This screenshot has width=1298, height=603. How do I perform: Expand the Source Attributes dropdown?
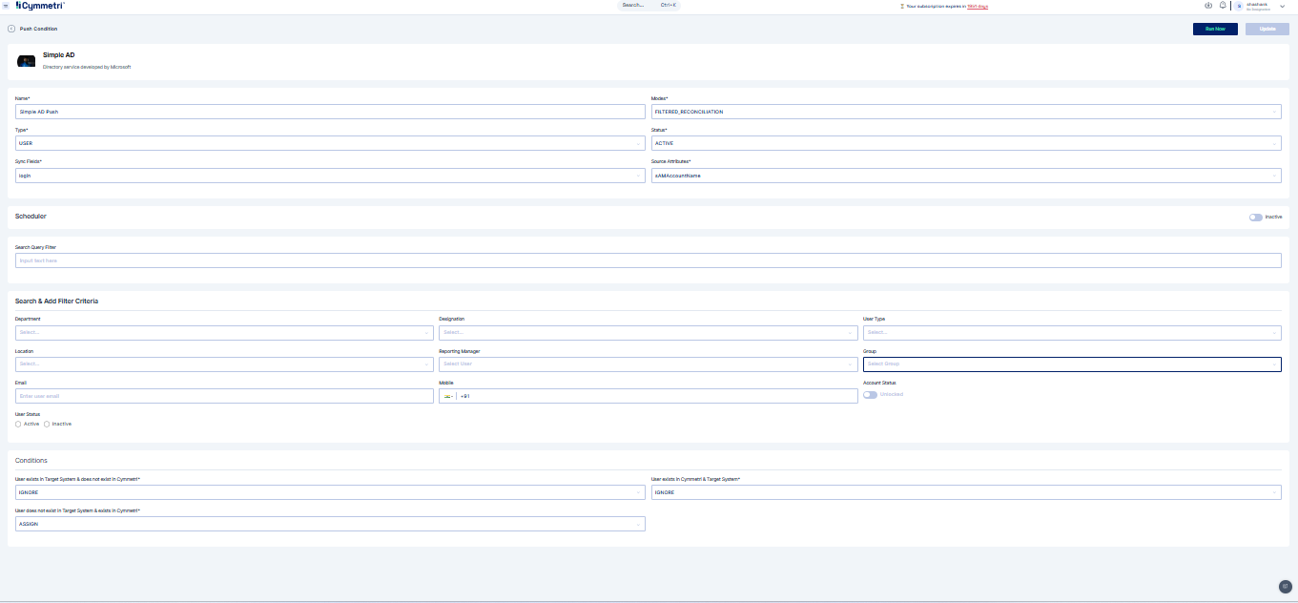965,176
